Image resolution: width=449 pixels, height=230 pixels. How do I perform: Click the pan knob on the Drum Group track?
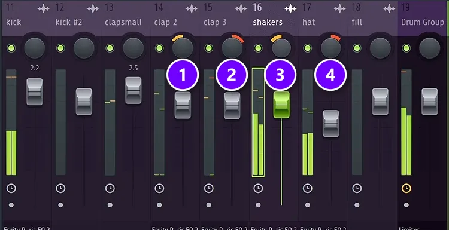tap(429, 48)
